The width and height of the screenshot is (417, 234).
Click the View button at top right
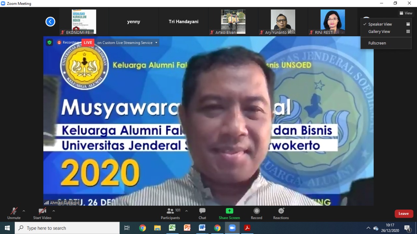tap(406, 13)
